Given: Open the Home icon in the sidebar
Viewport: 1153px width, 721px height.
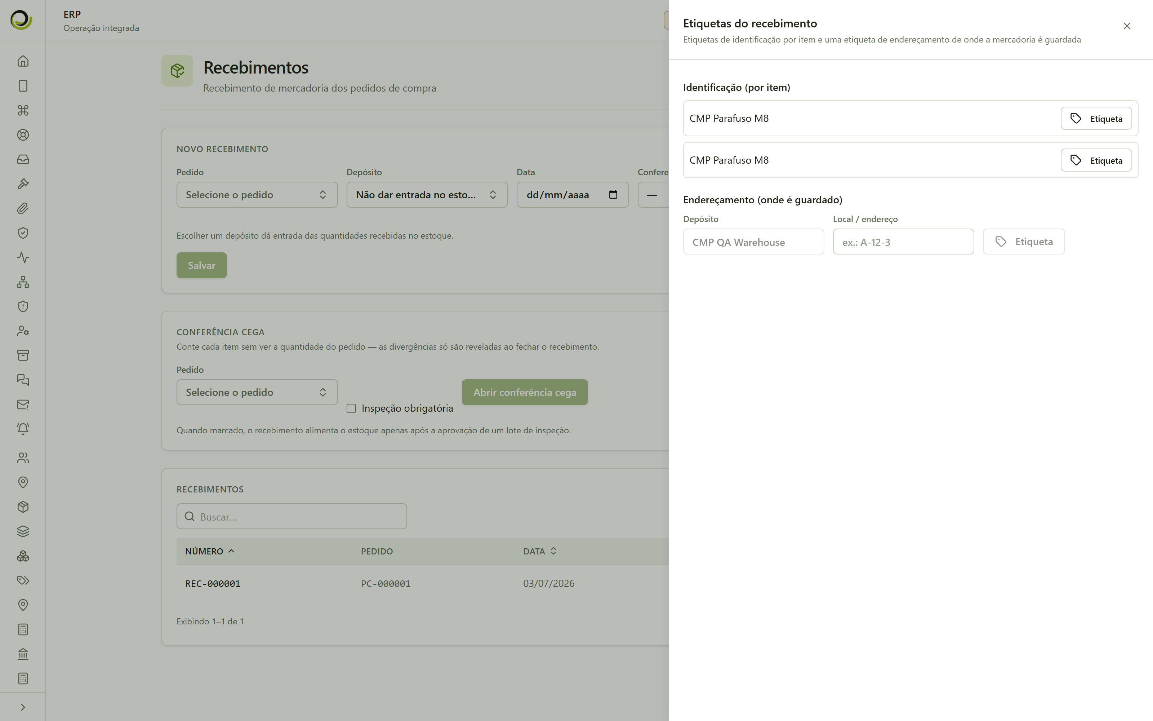Looking at the screenshot, I should 23,61.
